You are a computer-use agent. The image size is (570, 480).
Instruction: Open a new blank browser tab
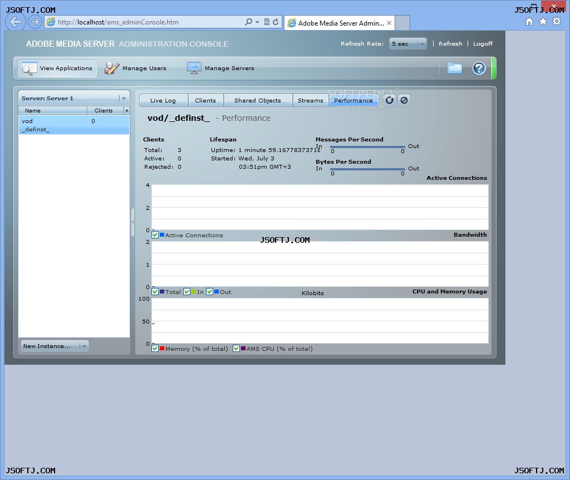tap(402, 23)
